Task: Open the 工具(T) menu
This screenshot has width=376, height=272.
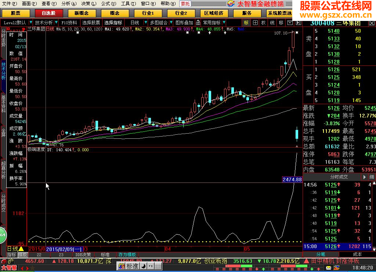Action: [128, 3]
